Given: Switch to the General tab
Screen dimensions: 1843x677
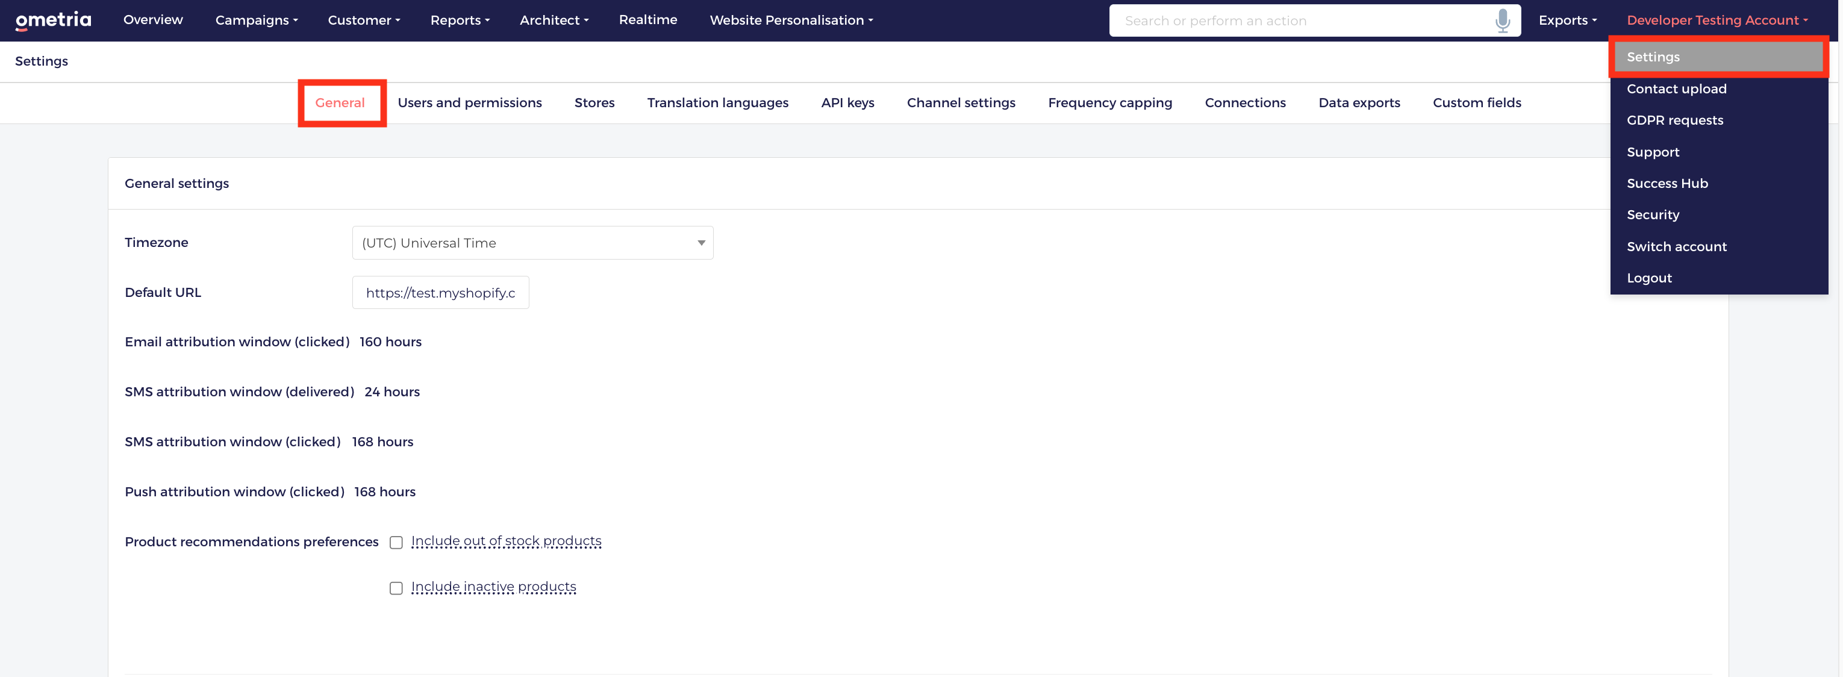Looking at the screenshot, I should point(340,103).
